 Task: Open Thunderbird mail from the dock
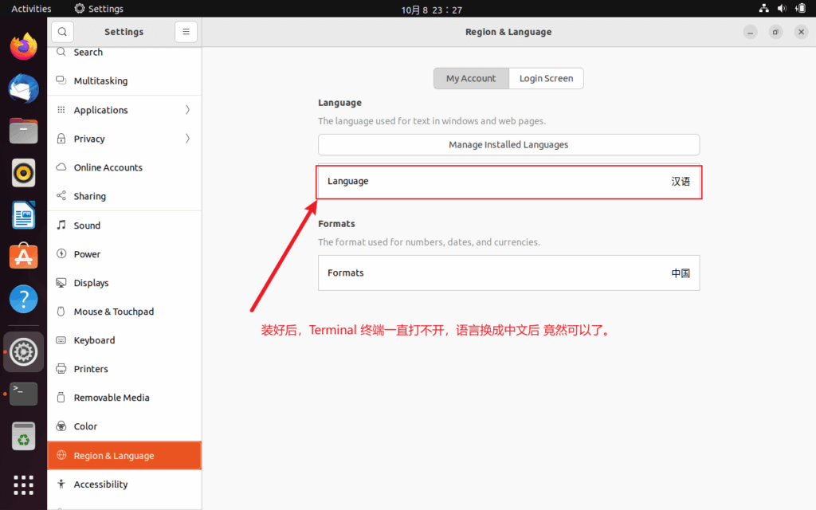coord(24,88)
